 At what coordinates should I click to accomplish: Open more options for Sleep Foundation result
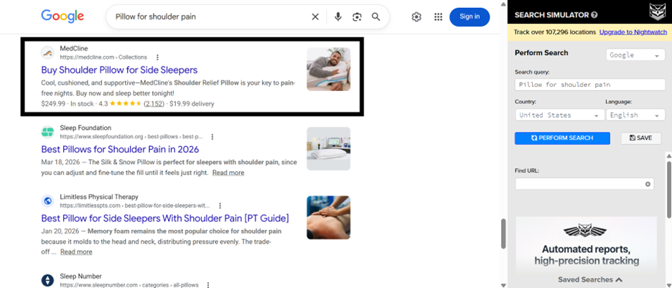tap(212, 136)
